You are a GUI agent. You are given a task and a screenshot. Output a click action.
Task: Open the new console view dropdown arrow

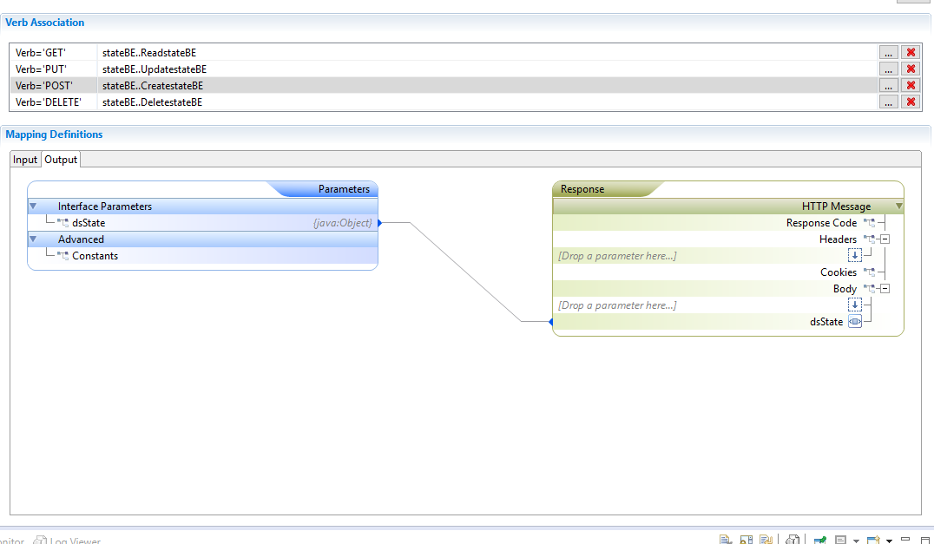click(x=889, y=541)
